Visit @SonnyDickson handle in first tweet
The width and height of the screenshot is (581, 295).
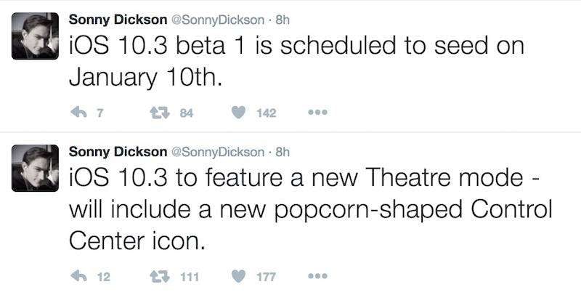[216, 17]
